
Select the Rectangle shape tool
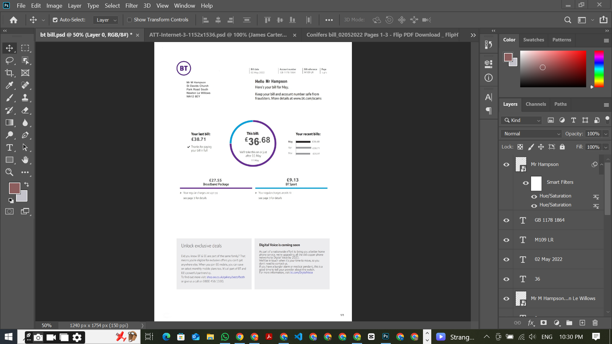coord(10,160)
